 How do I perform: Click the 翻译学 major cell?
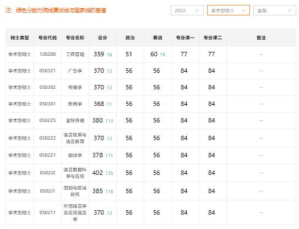pyautogui.click(x=75, y=155)
